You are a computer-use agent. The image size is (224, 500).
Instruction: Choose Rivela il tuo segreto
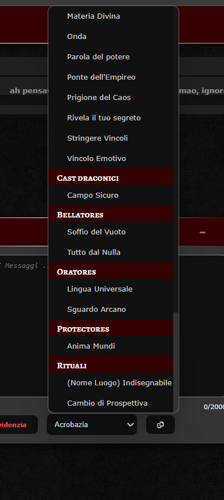[x=111, y=118]
